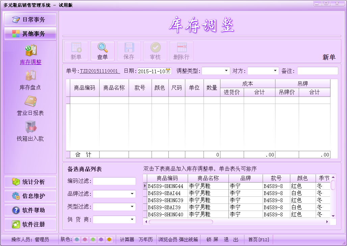347x246 pixels.
Task: Click 退出 to exit the program
Action: tap(231, 239)
